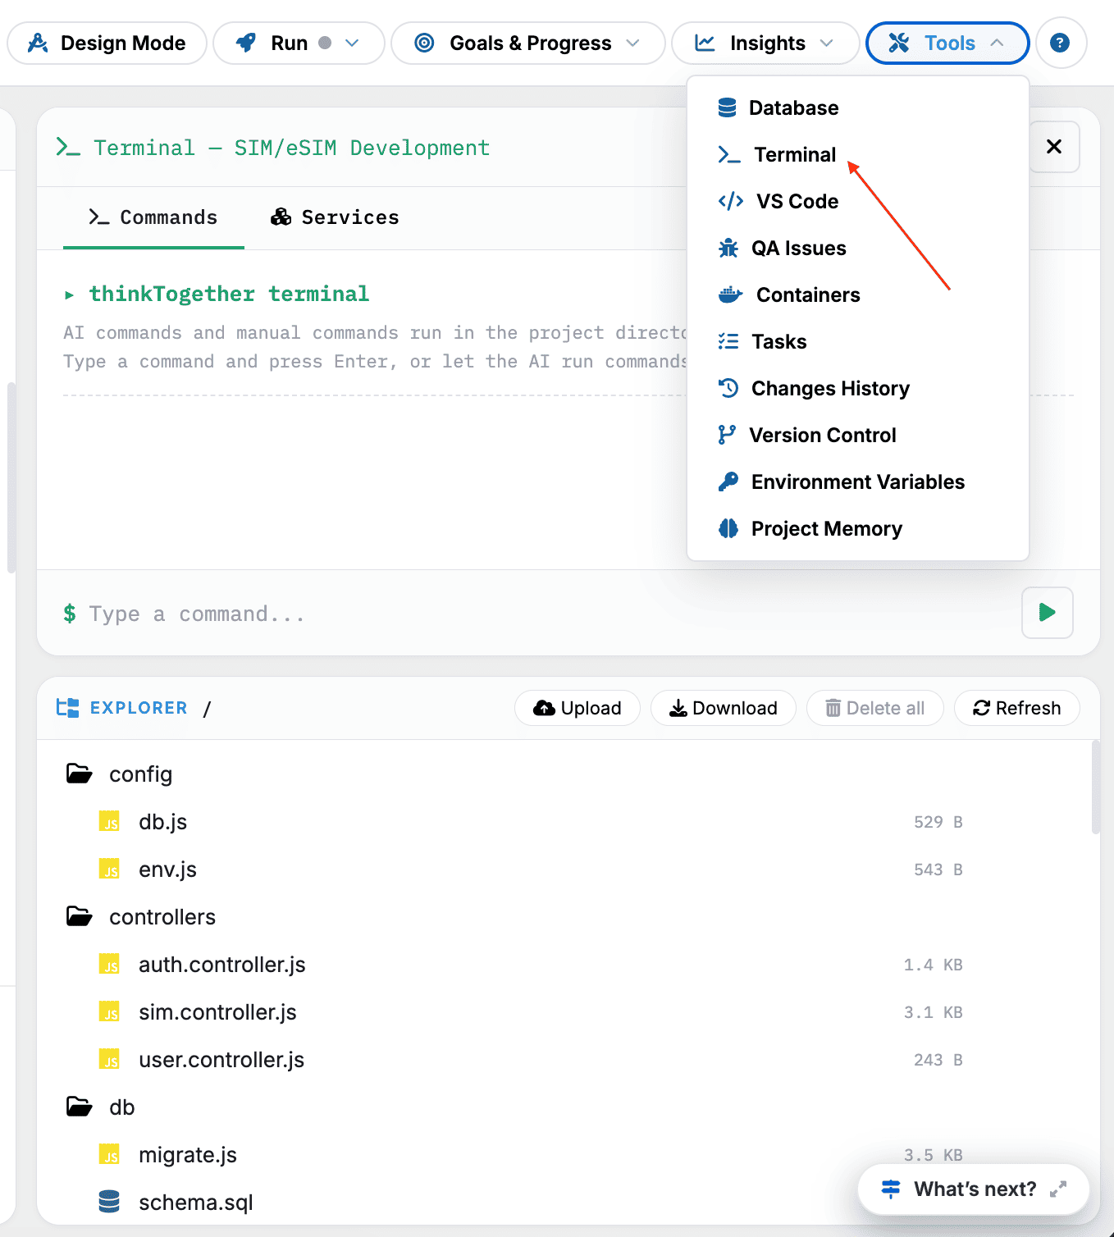1114x1237 pixels.
Task: Open VS Code from Tools menu
Action: tap(778, 201)
